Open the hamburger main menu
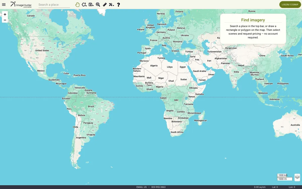This screenshot has width=302, height=189. 4,5
